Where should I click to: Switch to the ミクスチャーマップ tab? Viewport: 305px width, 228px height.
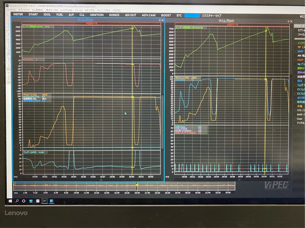(x=212, y=16)
